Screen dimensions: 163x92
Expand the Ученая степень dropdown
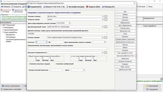103,16
